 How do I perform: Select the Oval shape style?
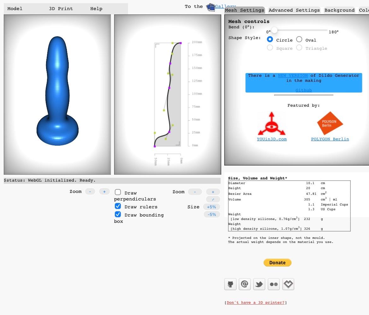click(x=299, y=39)
